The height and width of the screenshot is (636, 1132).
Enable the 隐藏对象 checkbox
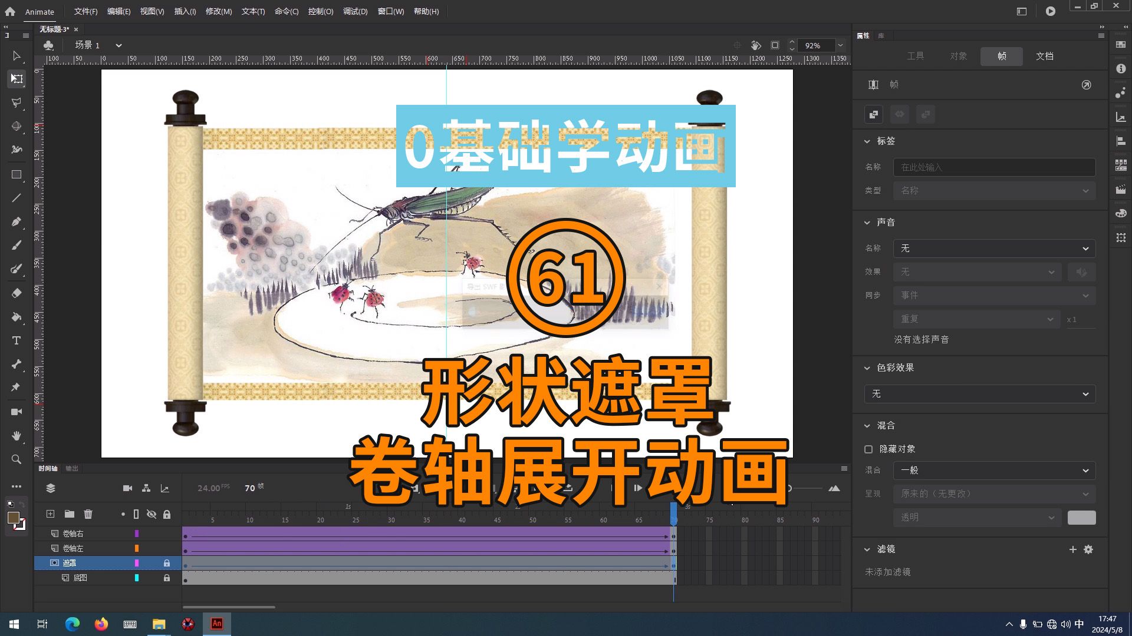click(x=868, y=449)
